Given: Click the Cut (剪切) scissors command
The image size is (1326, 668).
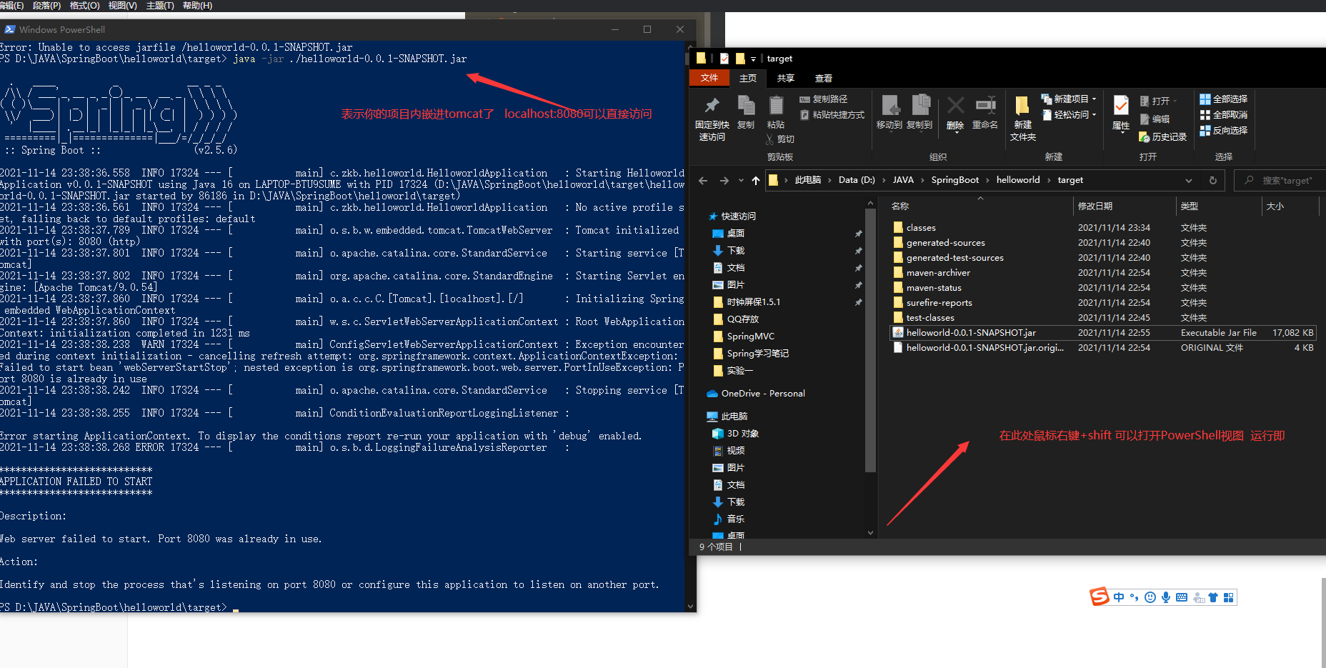Looking at the screenshot, I should (780, 139).
